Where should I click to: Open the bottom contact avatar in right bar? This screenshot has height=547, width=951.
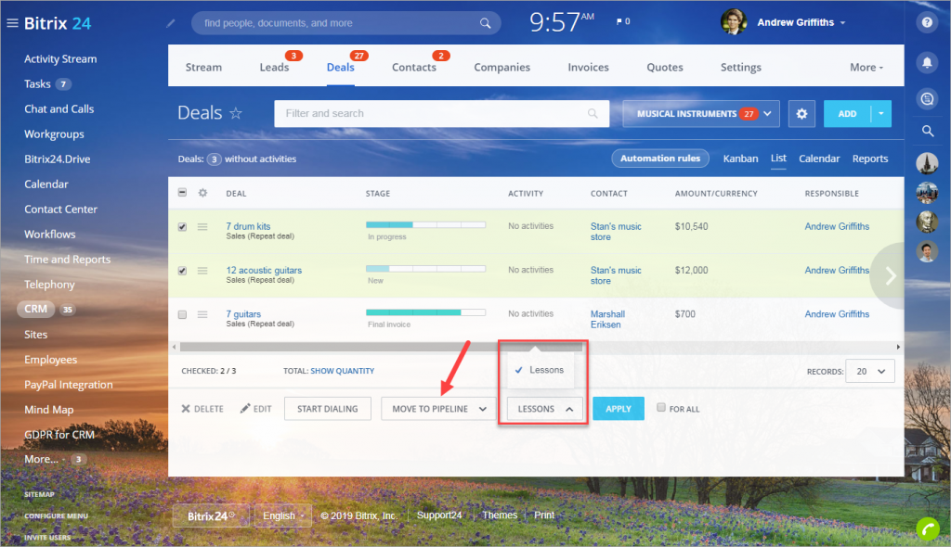pos(927,250)
